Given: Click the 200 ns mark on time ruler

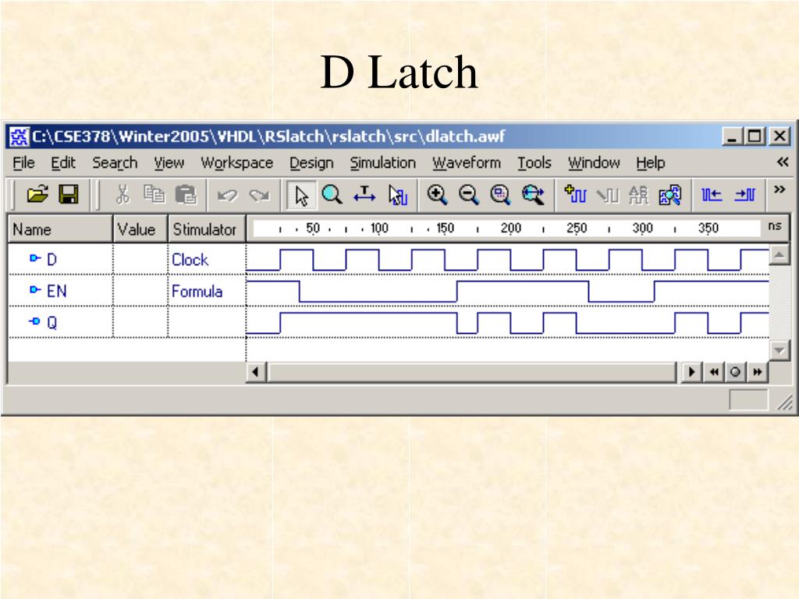Looking at the screenshot, I should click(510, 228).
